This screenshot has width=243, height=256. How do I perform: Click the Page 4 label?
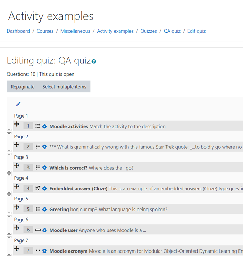[x=21, y=178]
